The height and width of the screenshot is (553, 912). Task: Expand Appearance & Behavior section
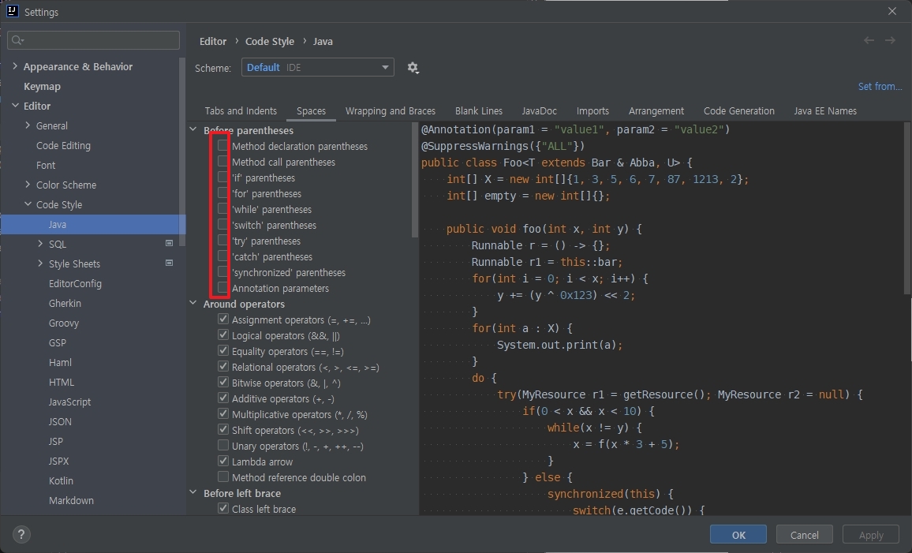click(x=15, y=66)
